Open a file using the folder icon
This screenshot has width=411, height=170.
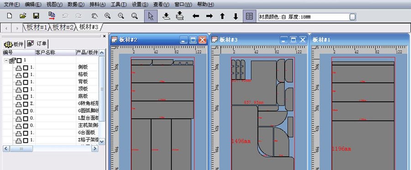coord(23,16)
